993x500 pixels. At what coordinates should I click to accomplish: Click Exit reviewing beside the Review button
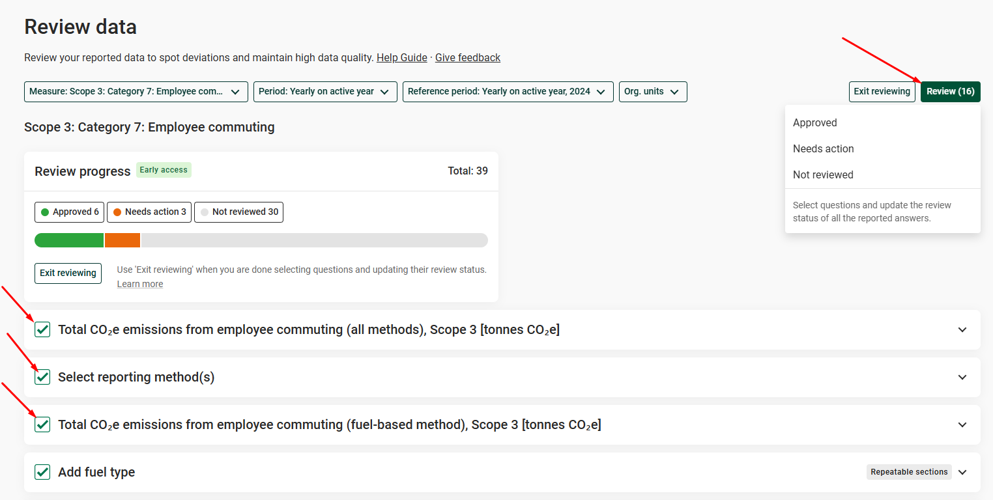click(x=882, y=92)
